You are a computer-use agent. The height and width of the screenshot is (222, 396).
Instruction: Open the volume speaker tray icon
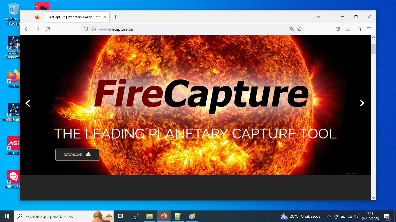click(x=357, y=216)
